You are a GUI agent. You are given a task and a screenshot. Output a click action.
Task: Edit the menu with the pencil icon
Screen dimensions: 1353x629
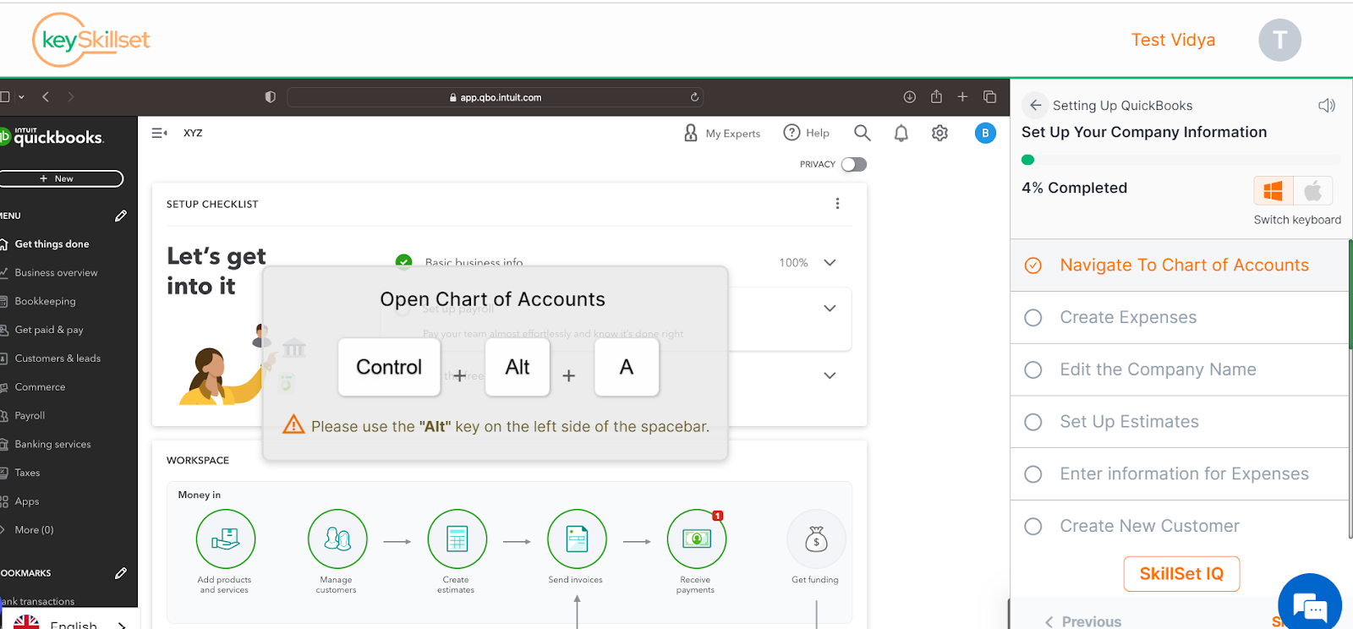click(x=121, y=216)
